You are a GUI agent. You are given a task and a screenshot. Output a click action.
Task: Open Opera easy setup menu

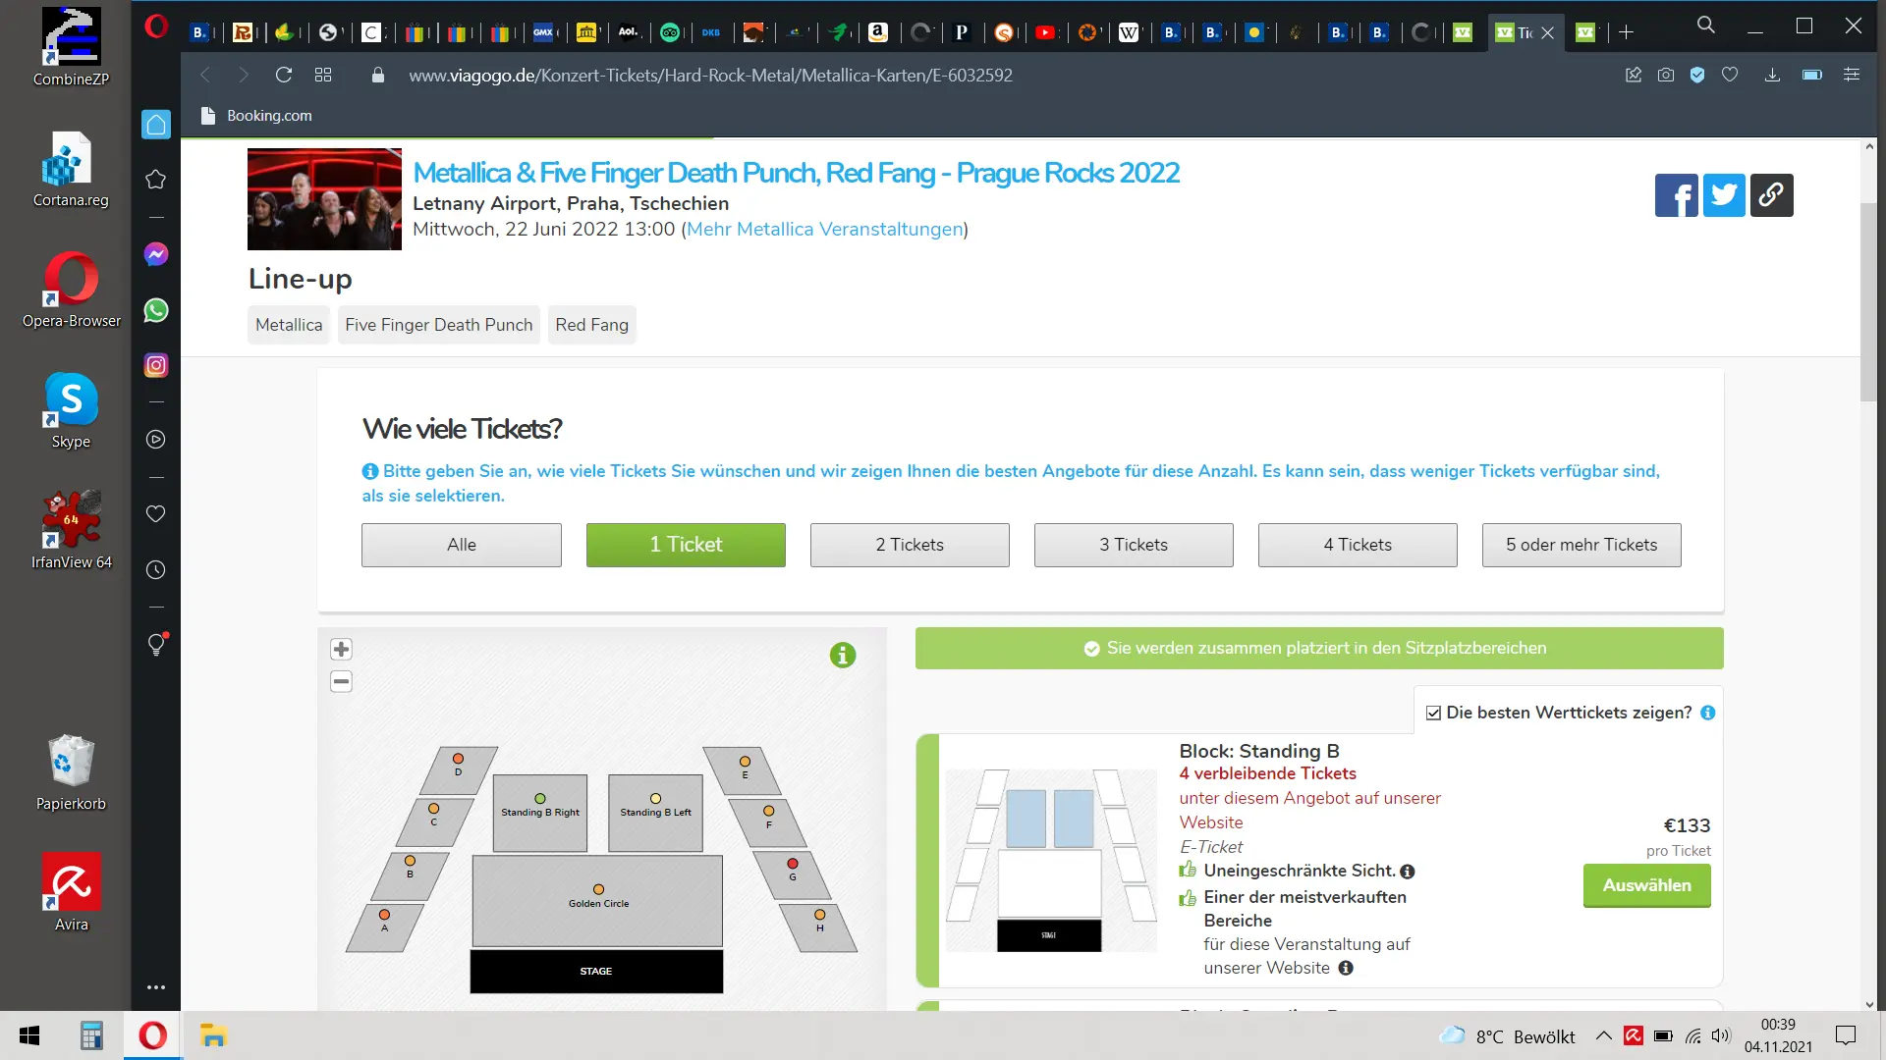click(1851, 75)
